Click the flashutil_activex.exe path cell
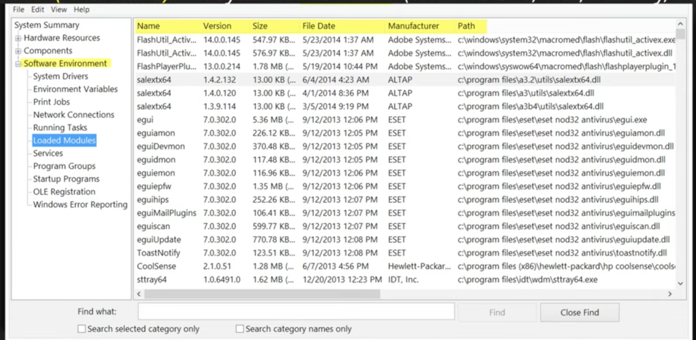696x340 pixels. click(x=566, y=40)
